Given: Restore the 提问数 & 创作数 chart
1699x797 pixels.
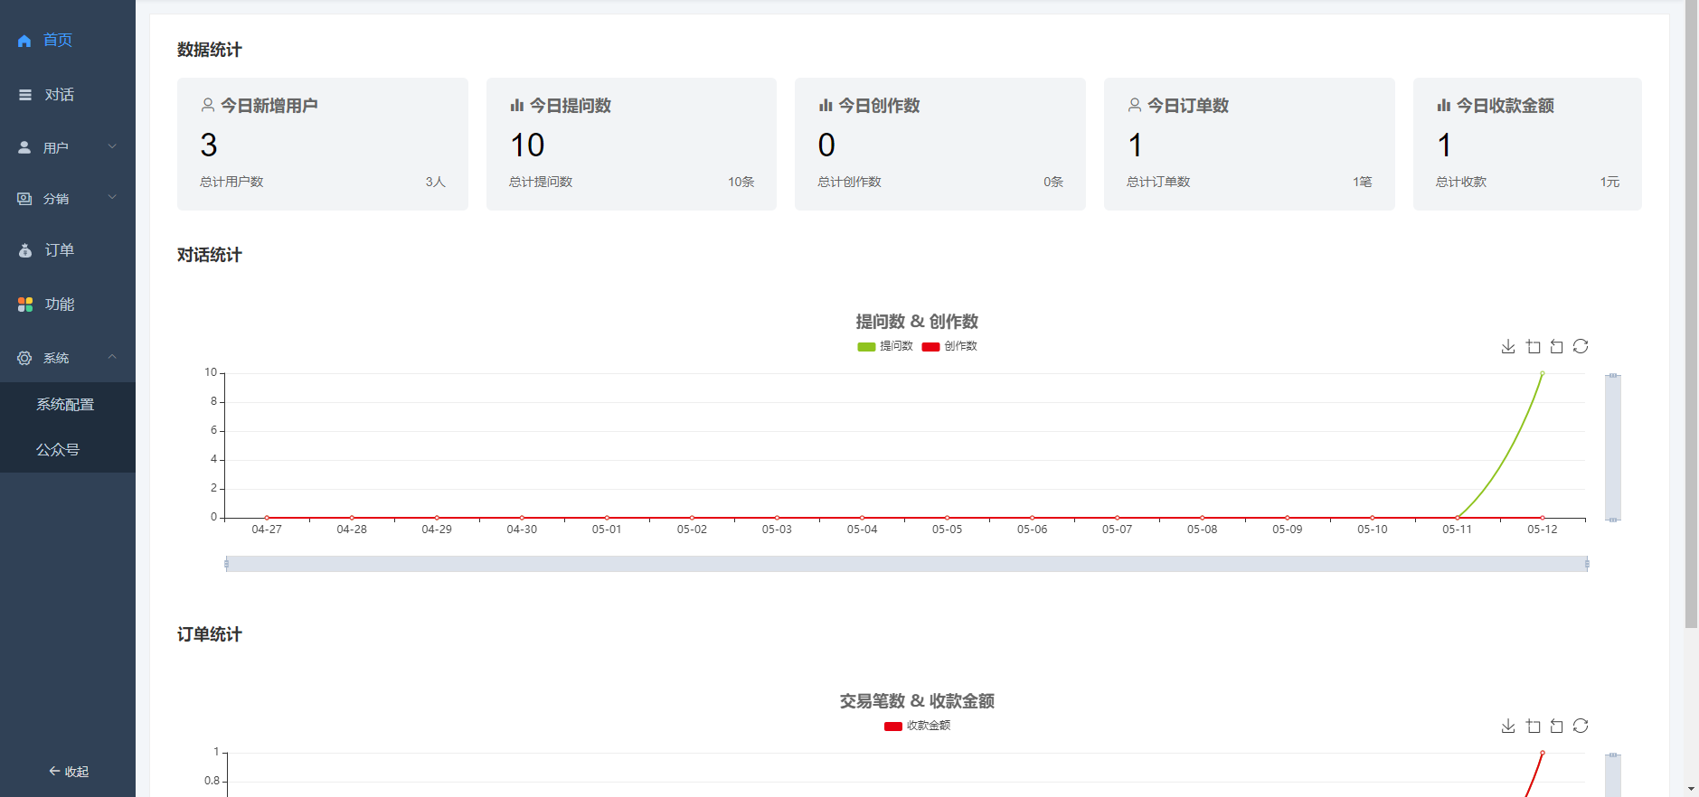Looking at the screenshot, I should pos(1581,346).
